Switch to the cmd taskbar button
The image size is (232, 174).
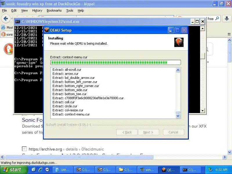click(190, 170)
